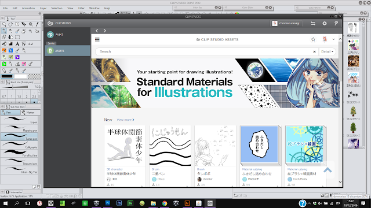
Task: Switch to the Pen sub tool tab
Action: click(10, 113)
